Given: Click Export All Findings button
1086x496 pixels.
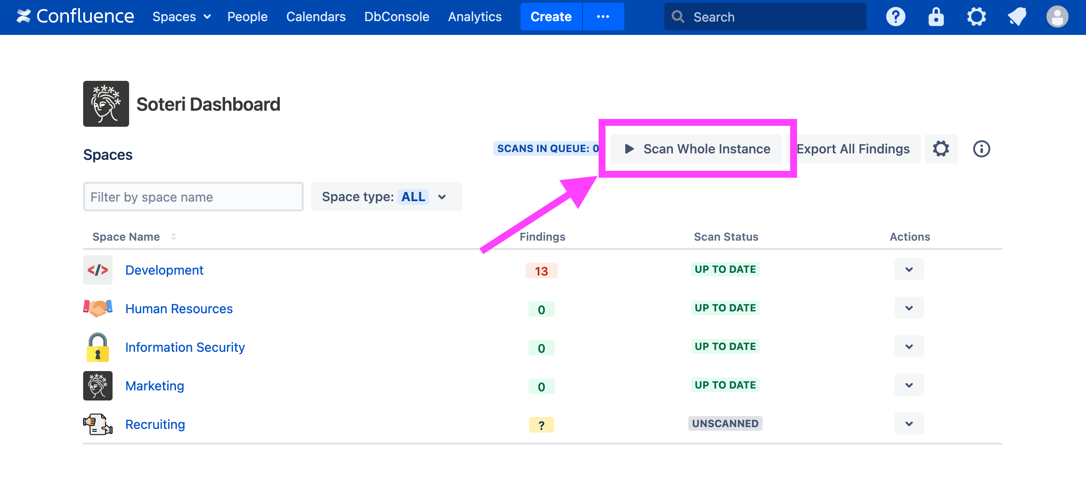Looking at the screenshot, I should [x=854, y=149].
